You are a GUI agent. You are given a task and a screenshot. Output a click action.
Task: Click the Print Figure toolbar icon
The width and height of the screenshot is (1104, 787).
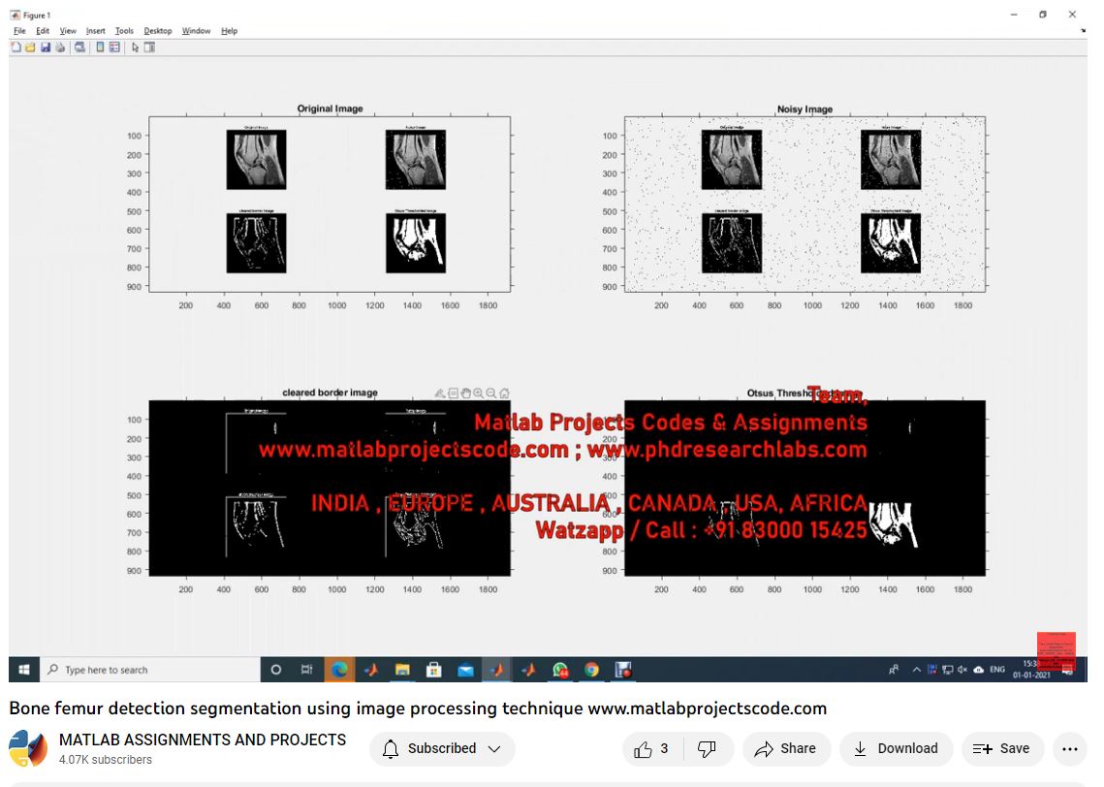click(60, 47)
